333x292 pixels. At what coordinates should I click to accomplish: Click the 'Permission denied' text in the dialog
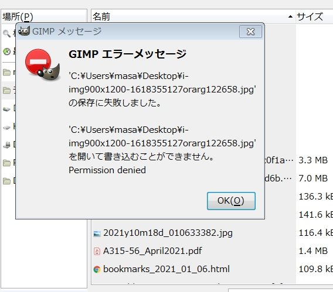tap(107, 170)
